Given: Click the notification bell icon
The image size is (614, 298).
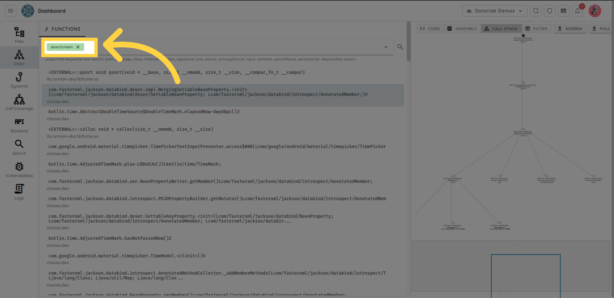Looking at the screenshot, I should tap(577, 11).
